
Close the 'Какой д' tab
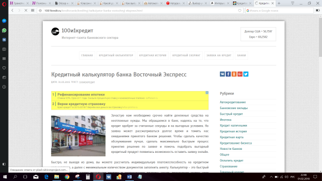[117, 4]
